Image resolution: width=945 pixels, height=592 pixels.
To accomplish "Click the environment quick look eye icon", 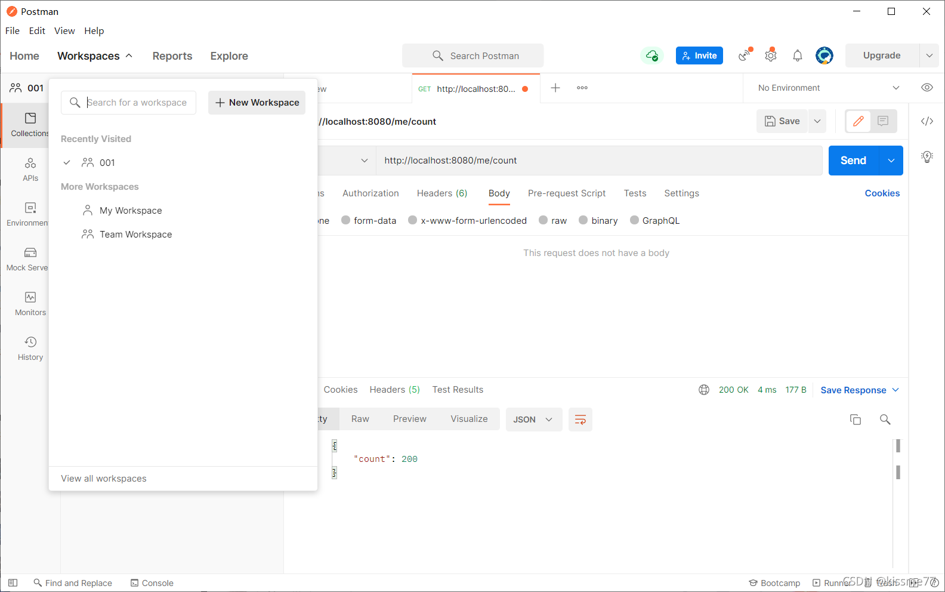I will pos(927,88).
